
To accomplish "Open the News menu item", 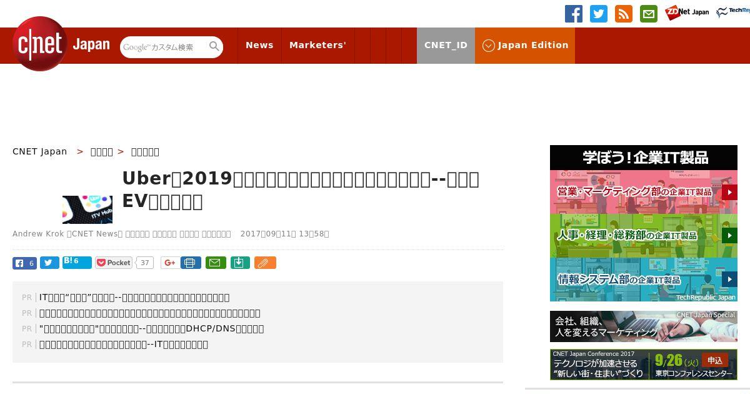I will 259,45.
